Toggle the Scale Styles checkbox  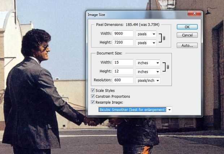tap(93, 90)
